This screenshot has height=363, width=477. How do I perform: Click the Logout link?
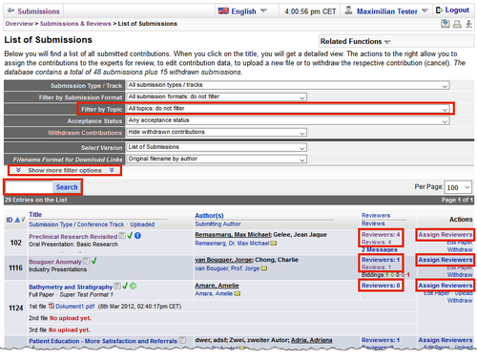click(457, 11)
